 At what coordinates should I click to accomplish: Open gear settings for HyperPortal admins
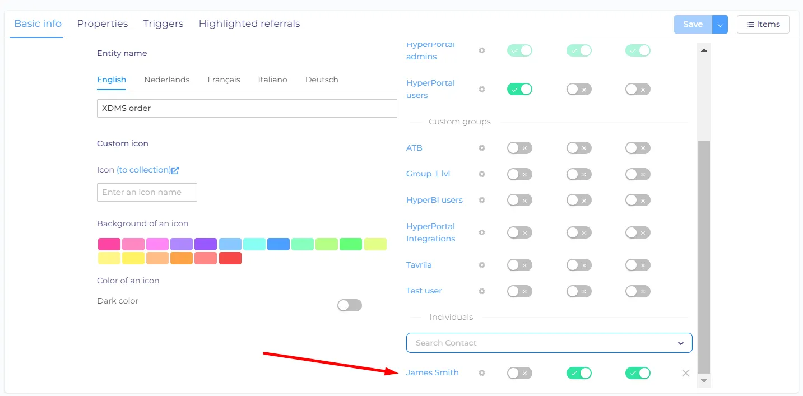[x=481, y=50]
